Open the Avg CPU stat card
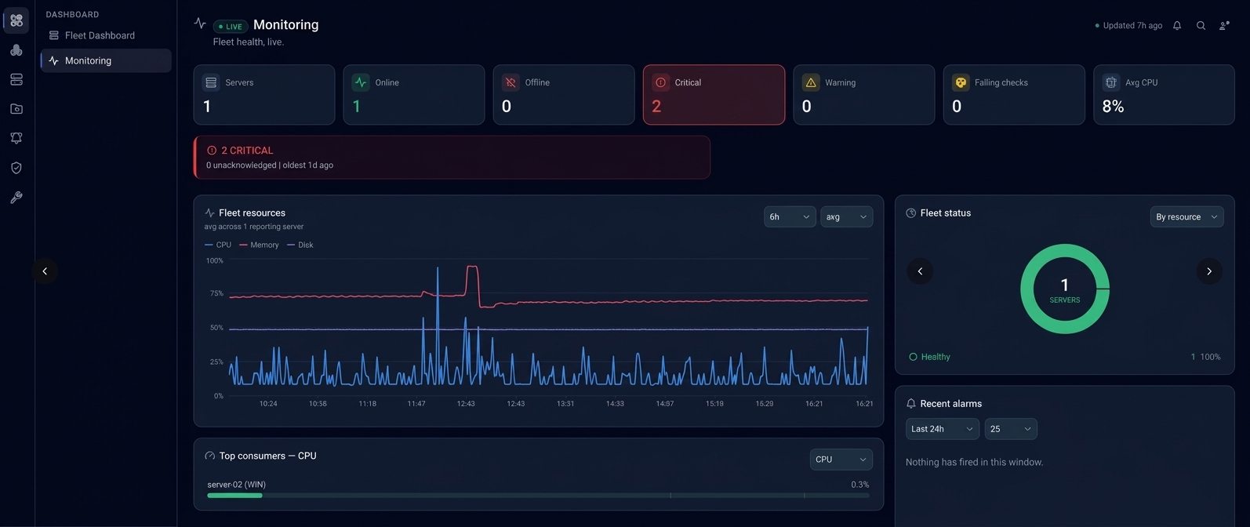This screenshot has width=1250, height=527. coord(1164,95)
